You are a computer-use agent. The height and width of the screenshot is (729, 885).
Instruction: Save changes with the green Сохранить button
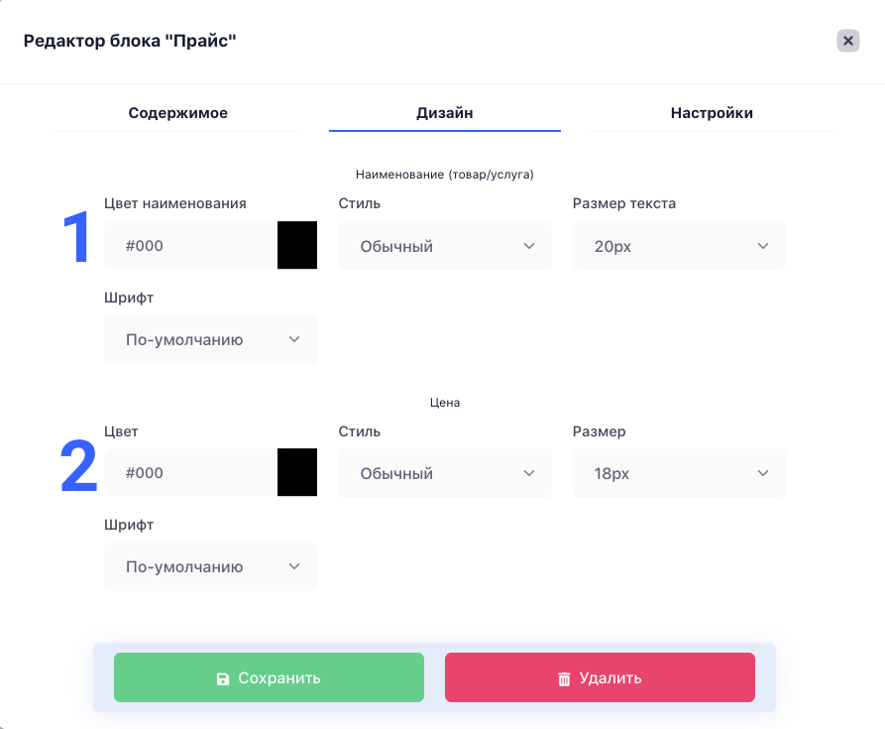click(269, 677)
